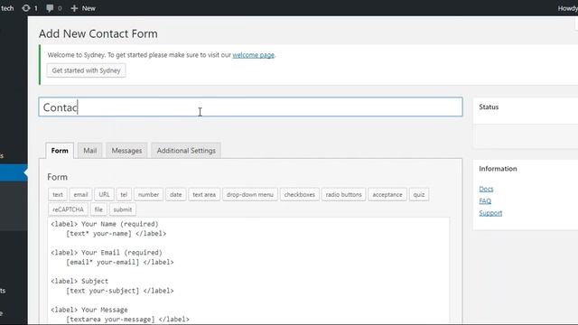Insert an email tag
Screen dimensions: 578x325
pyautogui.click(x=80, y=195)
